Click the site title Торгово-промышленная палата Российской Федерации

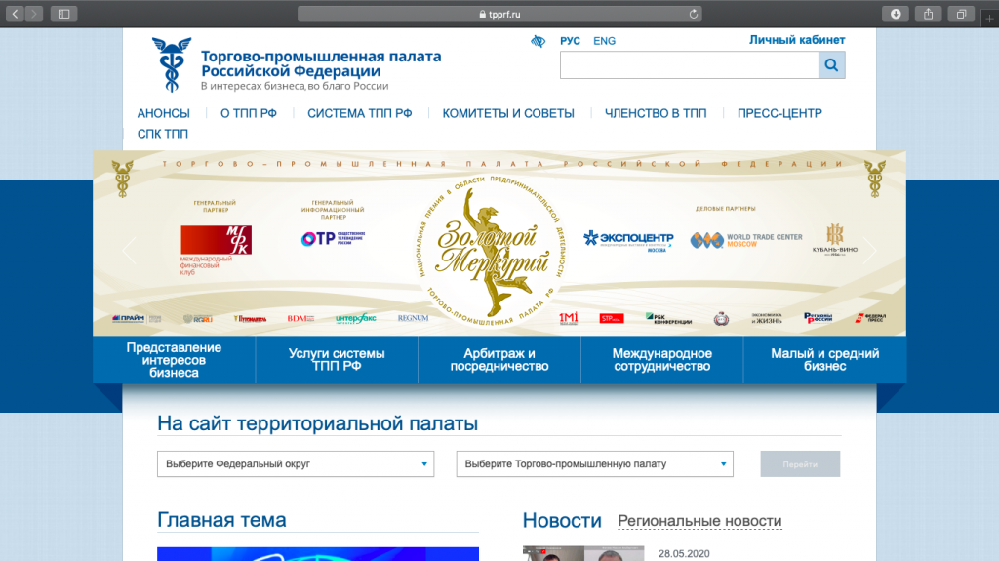pyautogui.click(x=321, y=63)
